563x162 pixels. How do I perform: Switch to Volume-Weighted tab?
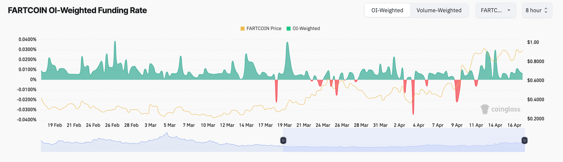click(439, 10)
